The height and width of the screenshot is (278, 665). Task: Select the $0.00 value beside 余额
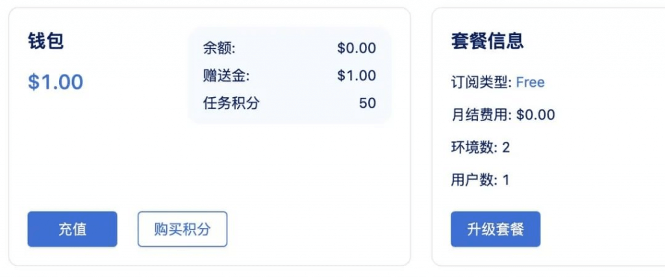coord(357,48)
